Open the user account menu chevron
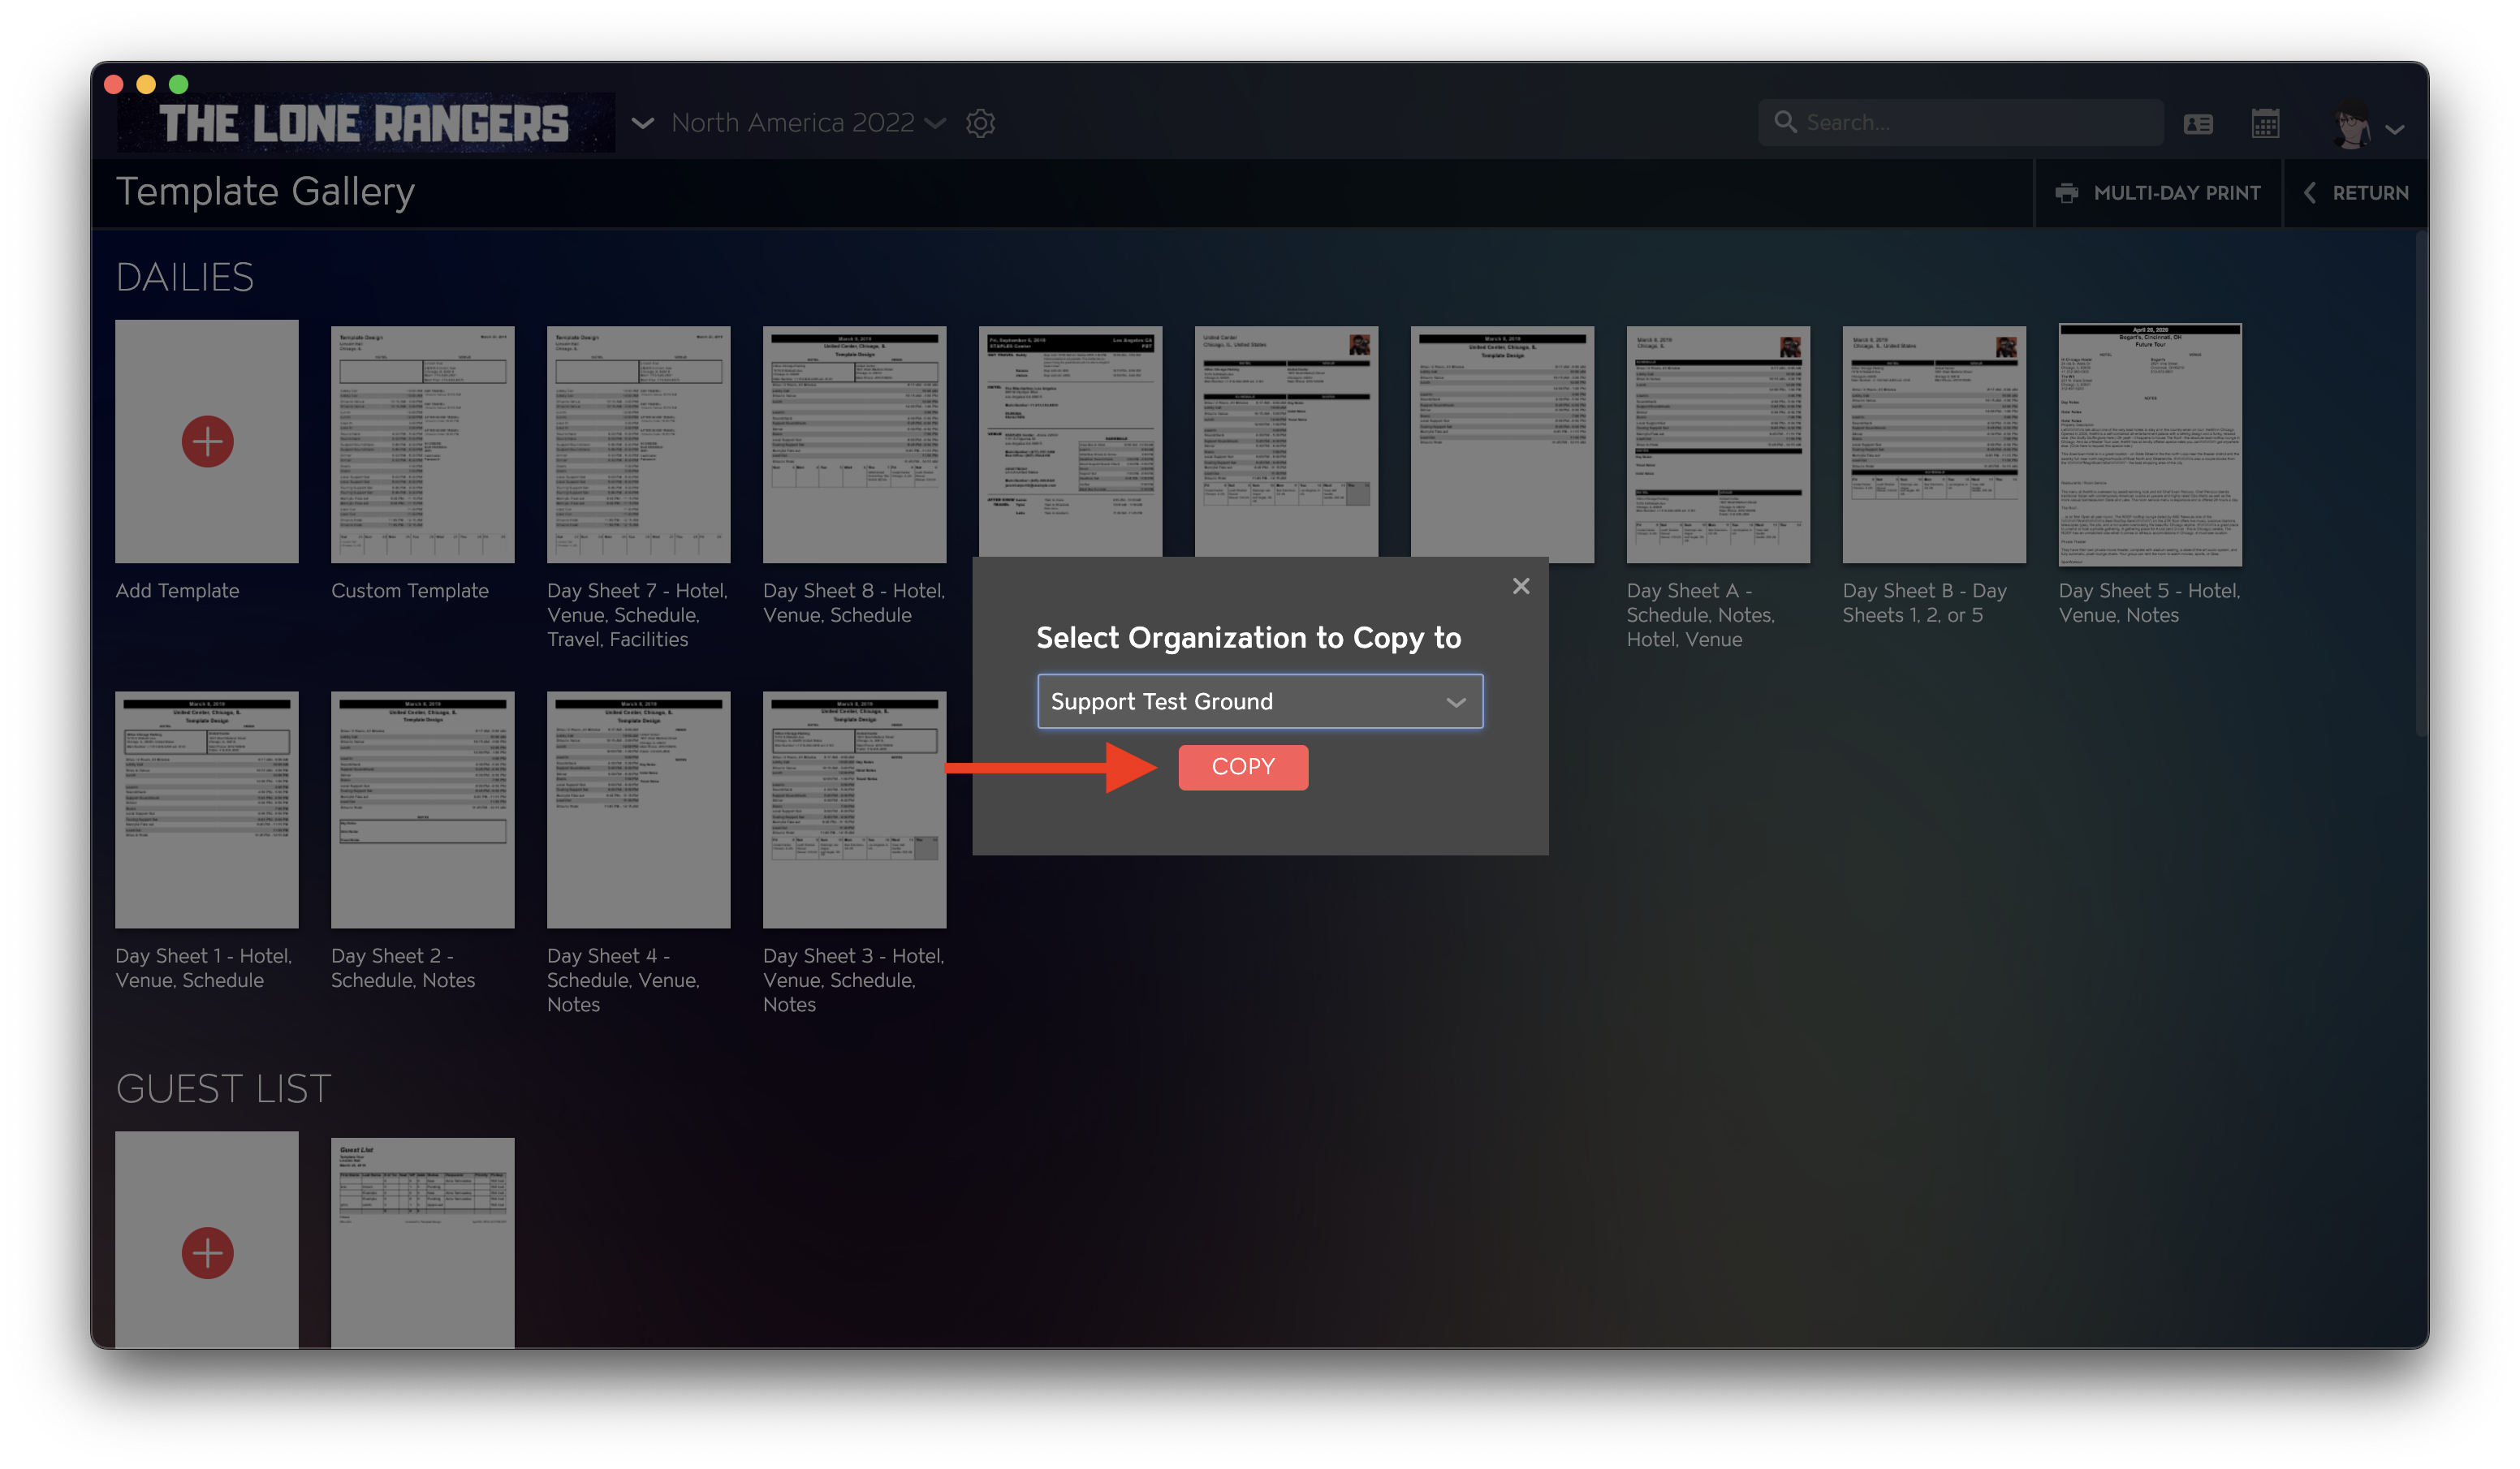Viewport: 2520px width, 1469px height. pyautogui.click(x=2395, y=129)
